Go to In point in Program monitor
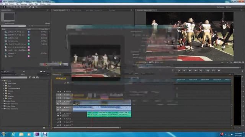The height and width of the screenshot is (137, 245). tap(179, 70)
